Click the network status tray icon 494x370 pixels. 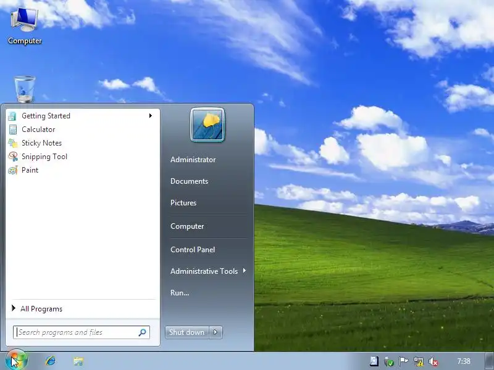tap(419, 361)
